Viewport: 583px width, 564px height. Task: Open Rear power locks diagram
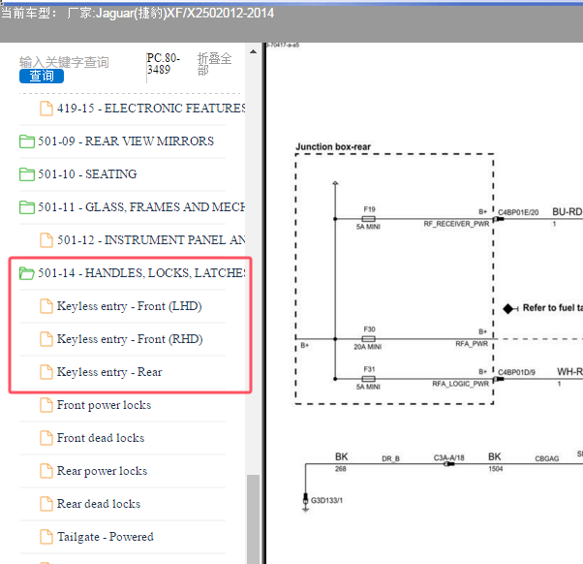pos(102,471)
